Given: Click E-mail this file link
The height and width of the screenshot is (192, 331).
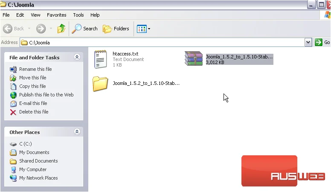Looking at the screenshot, I should coord(33,103).
